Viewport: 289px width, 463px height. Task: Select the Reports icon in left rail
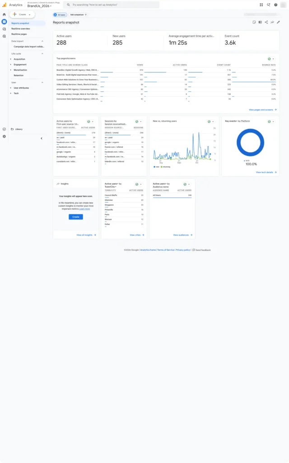point(4,22)
